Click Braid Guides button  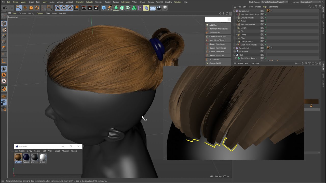218,33
